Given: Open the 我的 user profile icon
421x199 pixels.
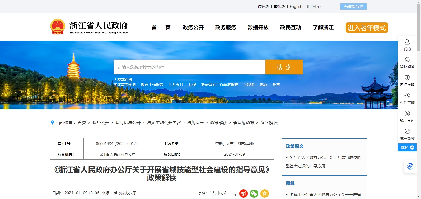Looking at the screenshot, I should pyautogui.click(x=407, y=45).
